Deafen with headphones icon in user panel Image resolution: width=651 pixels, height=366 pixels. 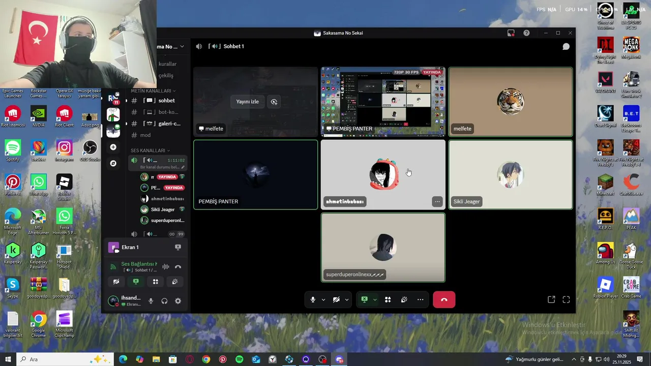(164, 301)
